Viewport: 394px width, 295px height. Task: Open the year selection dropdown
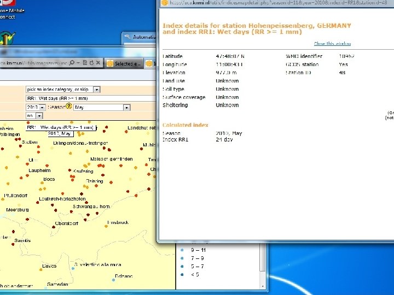[x=42, y=108]
